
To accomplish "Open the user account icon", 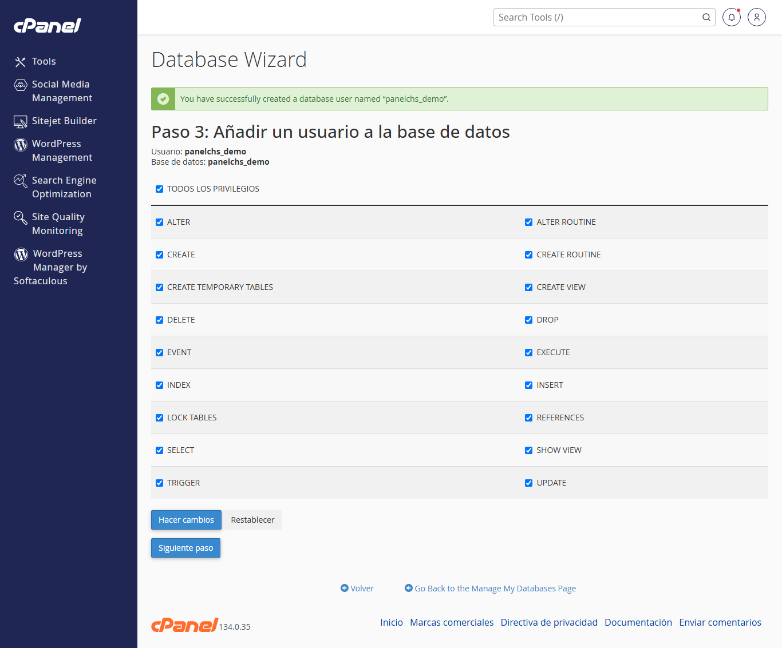I will coord(757,17).
